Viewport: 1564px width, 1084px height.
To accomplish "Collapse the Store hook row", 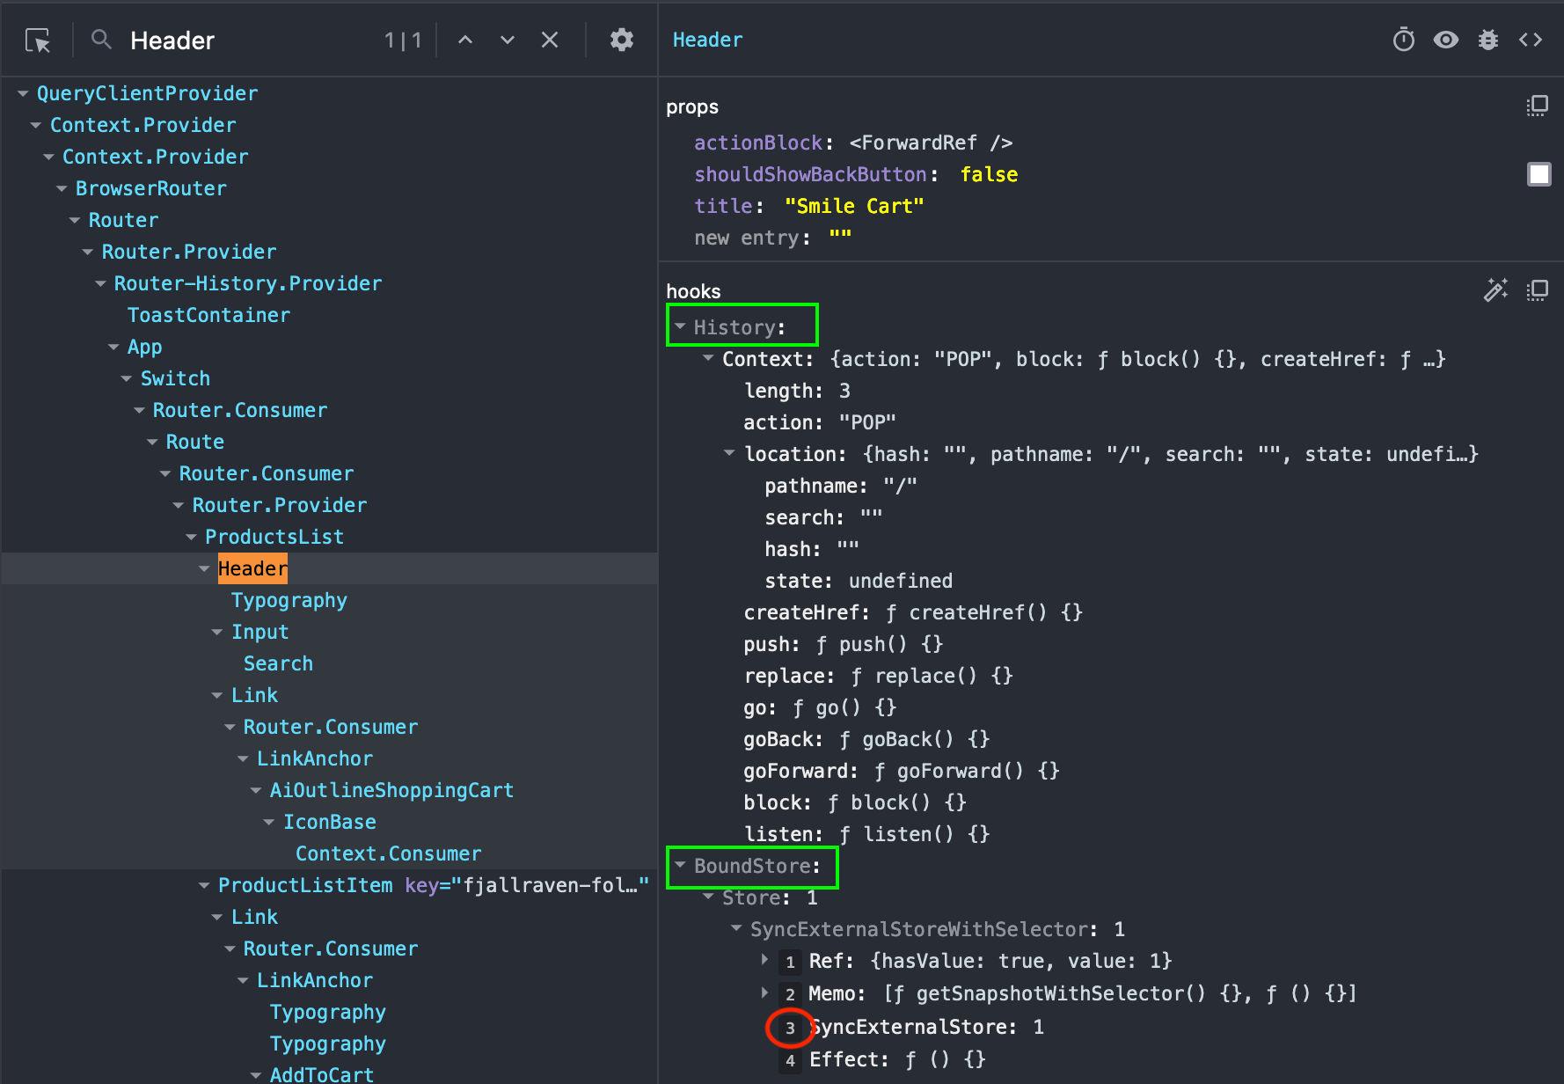I will click(708, 897).
